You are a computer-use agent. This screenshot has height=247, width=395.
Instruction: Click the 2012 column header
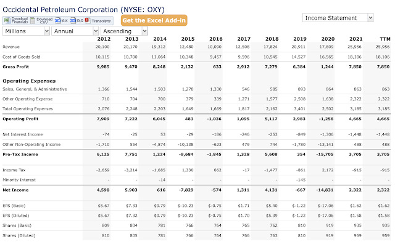click(104, 39)
